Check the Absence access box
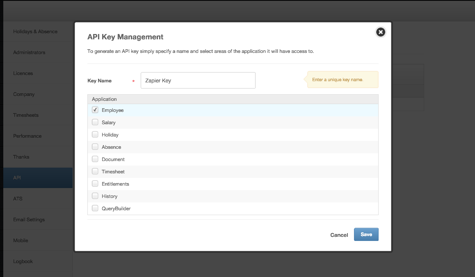This screenshot has width=475, height=277. point(95,147)
